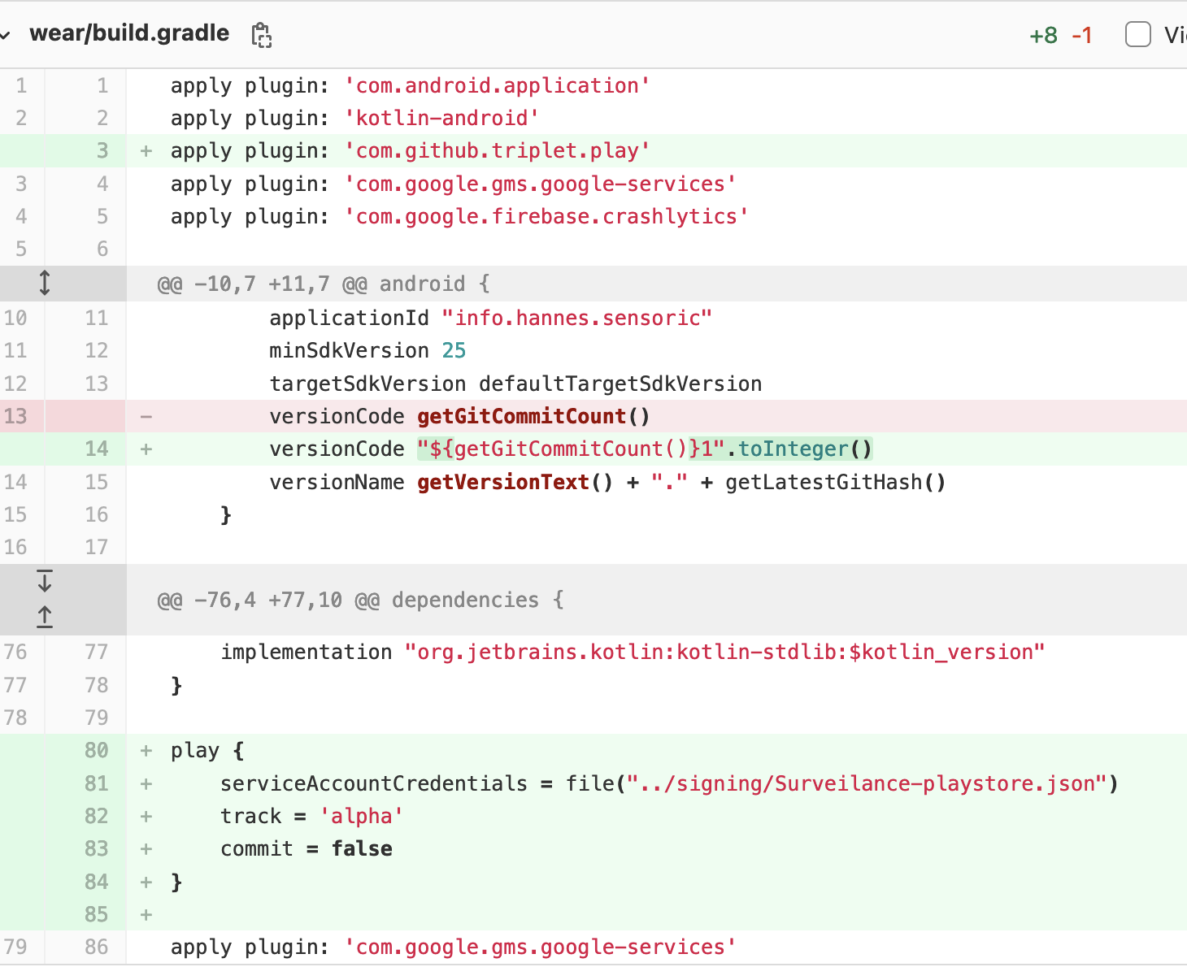The width and height of the screenshot is (1187, 967).
Task: Click the Surveilance-playstore.json path string
Action: (867, 783)
